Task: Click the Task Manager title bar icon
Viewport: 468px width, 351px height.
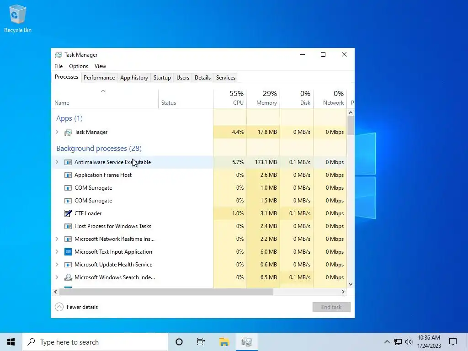Action: click(58, 55)
